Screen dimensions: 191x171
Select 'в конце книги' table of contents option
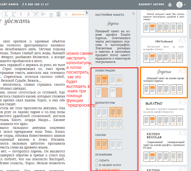tap(97, 170)
